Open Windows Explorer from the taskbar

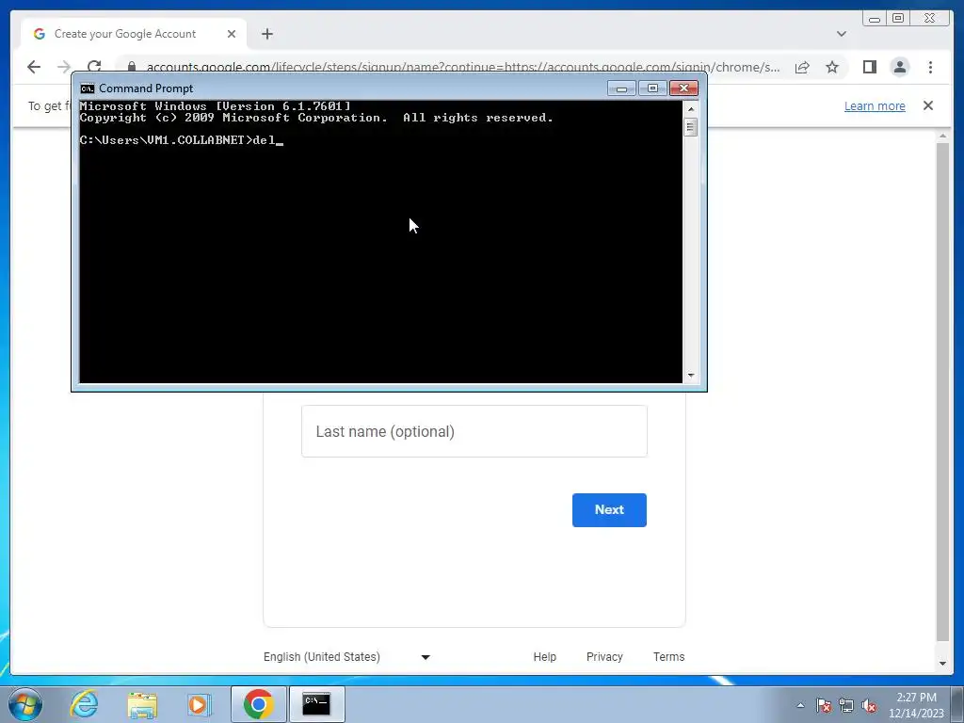click(142, 704)
